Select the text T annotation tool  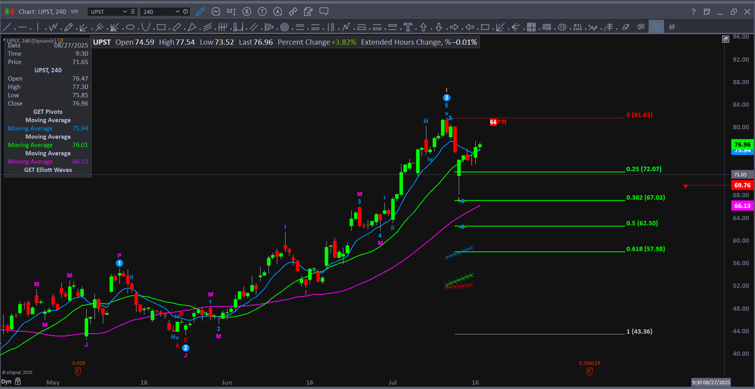[408, 27]
